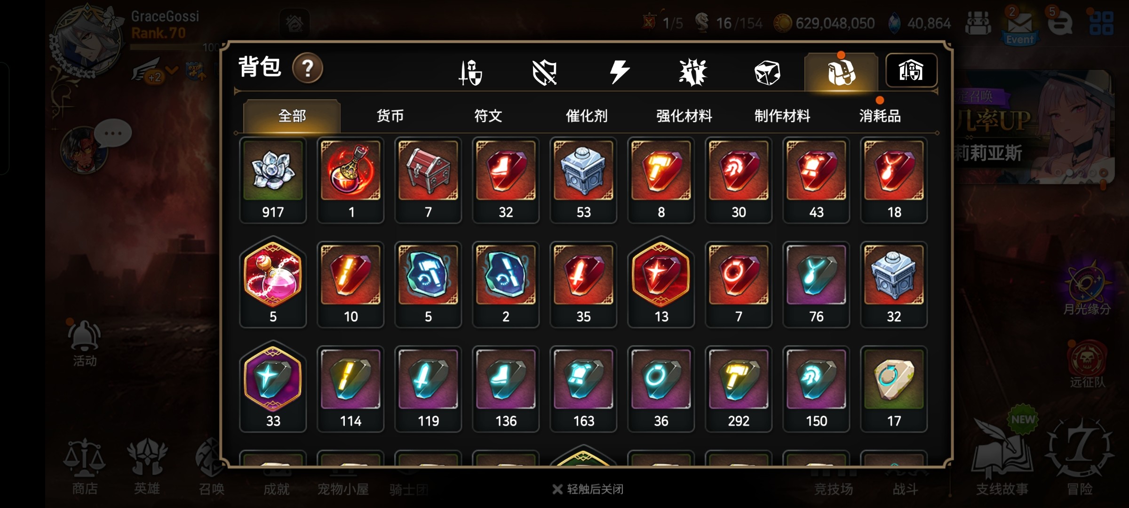Select the 强化材料 tab
Viewport: 1129px width, 508px height.
coord(684,116)
